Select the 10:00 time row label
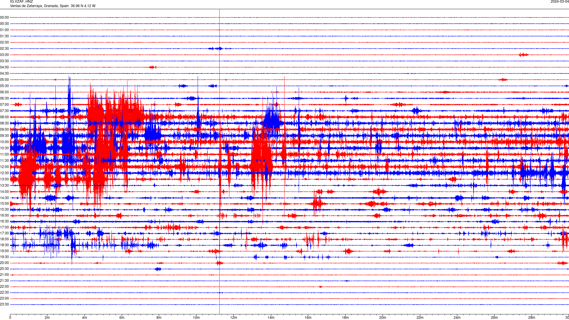The width and height of the screenshot is (569, 320). (x=4, y=142)
